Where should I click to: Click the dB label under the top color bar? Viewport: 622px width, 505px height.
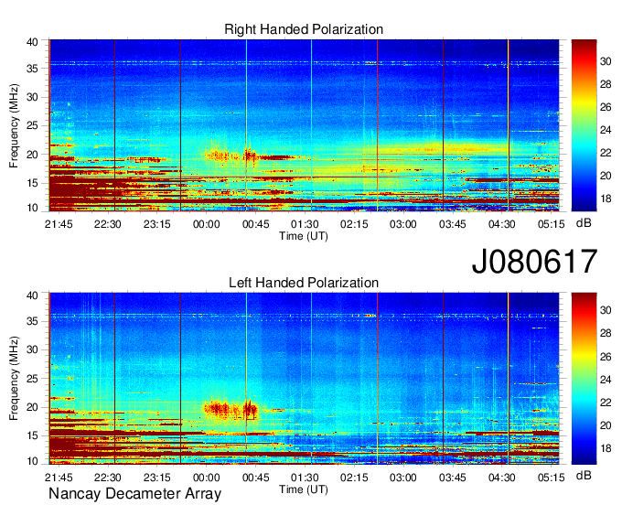pos(584,223)
